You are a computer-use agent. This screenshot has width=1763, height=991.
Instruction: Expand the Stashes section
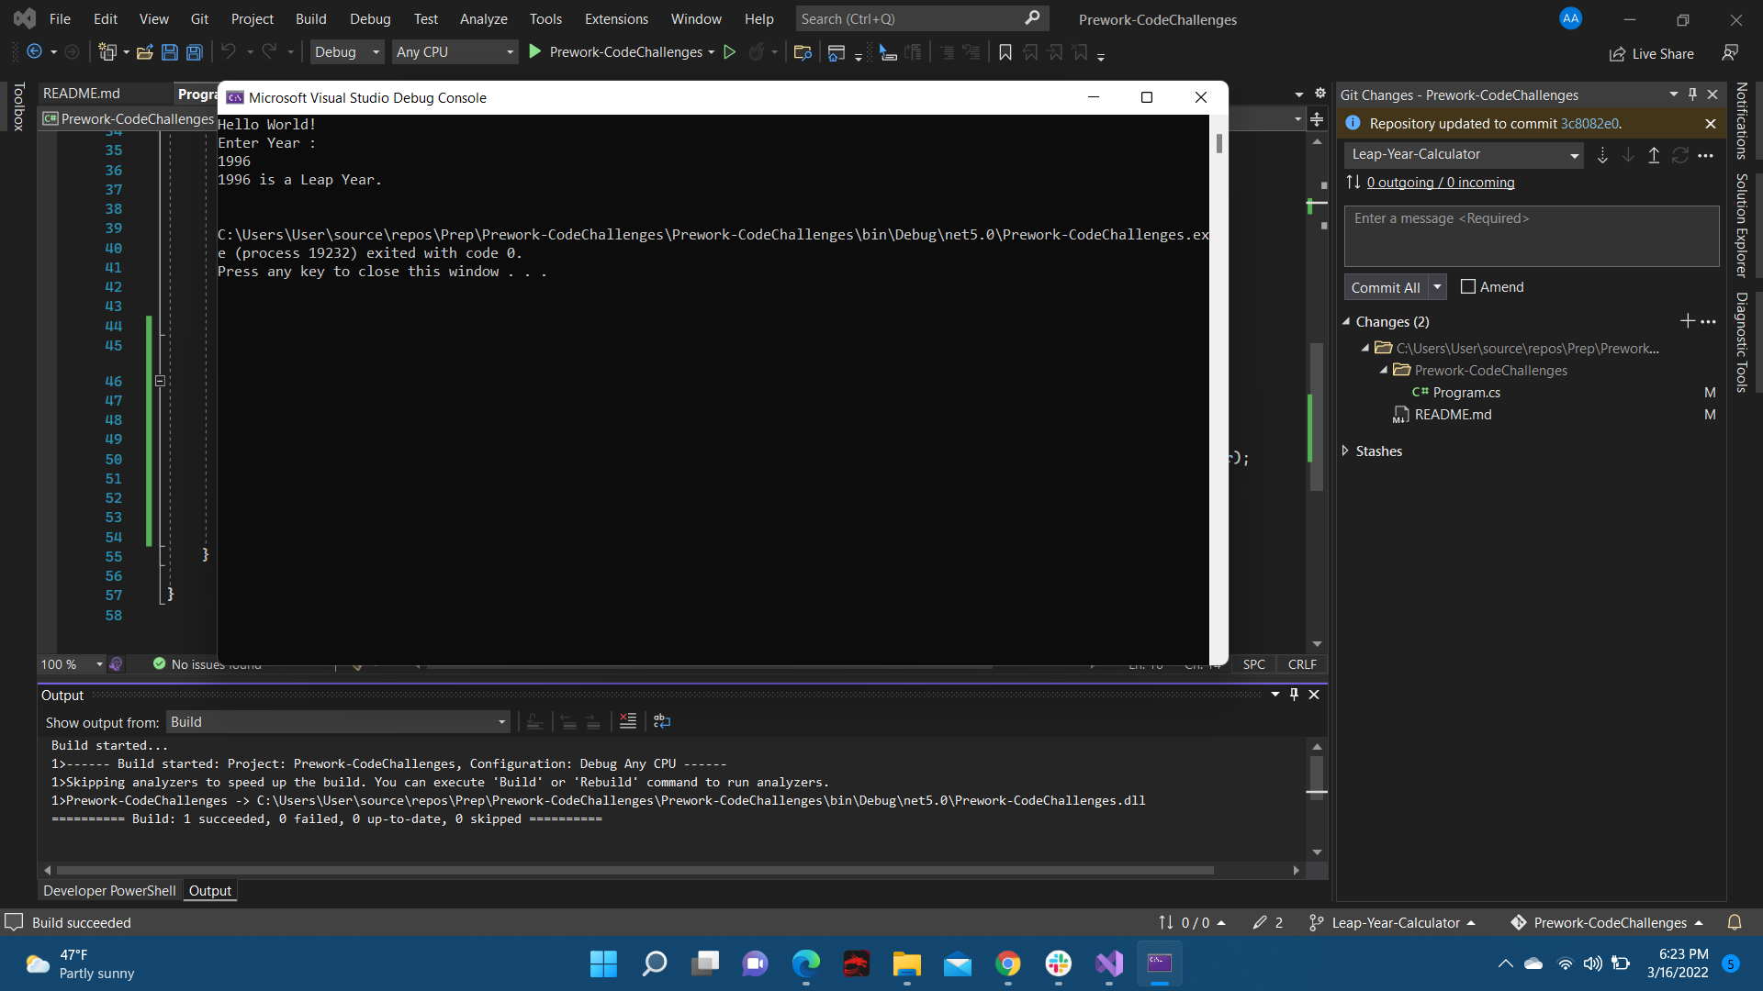(1346, 451)
